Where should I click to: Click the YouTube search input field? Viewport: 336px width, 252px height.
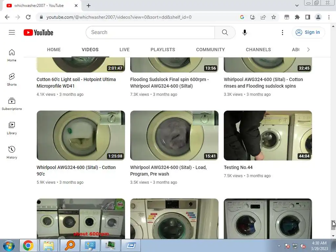[150, 32]
